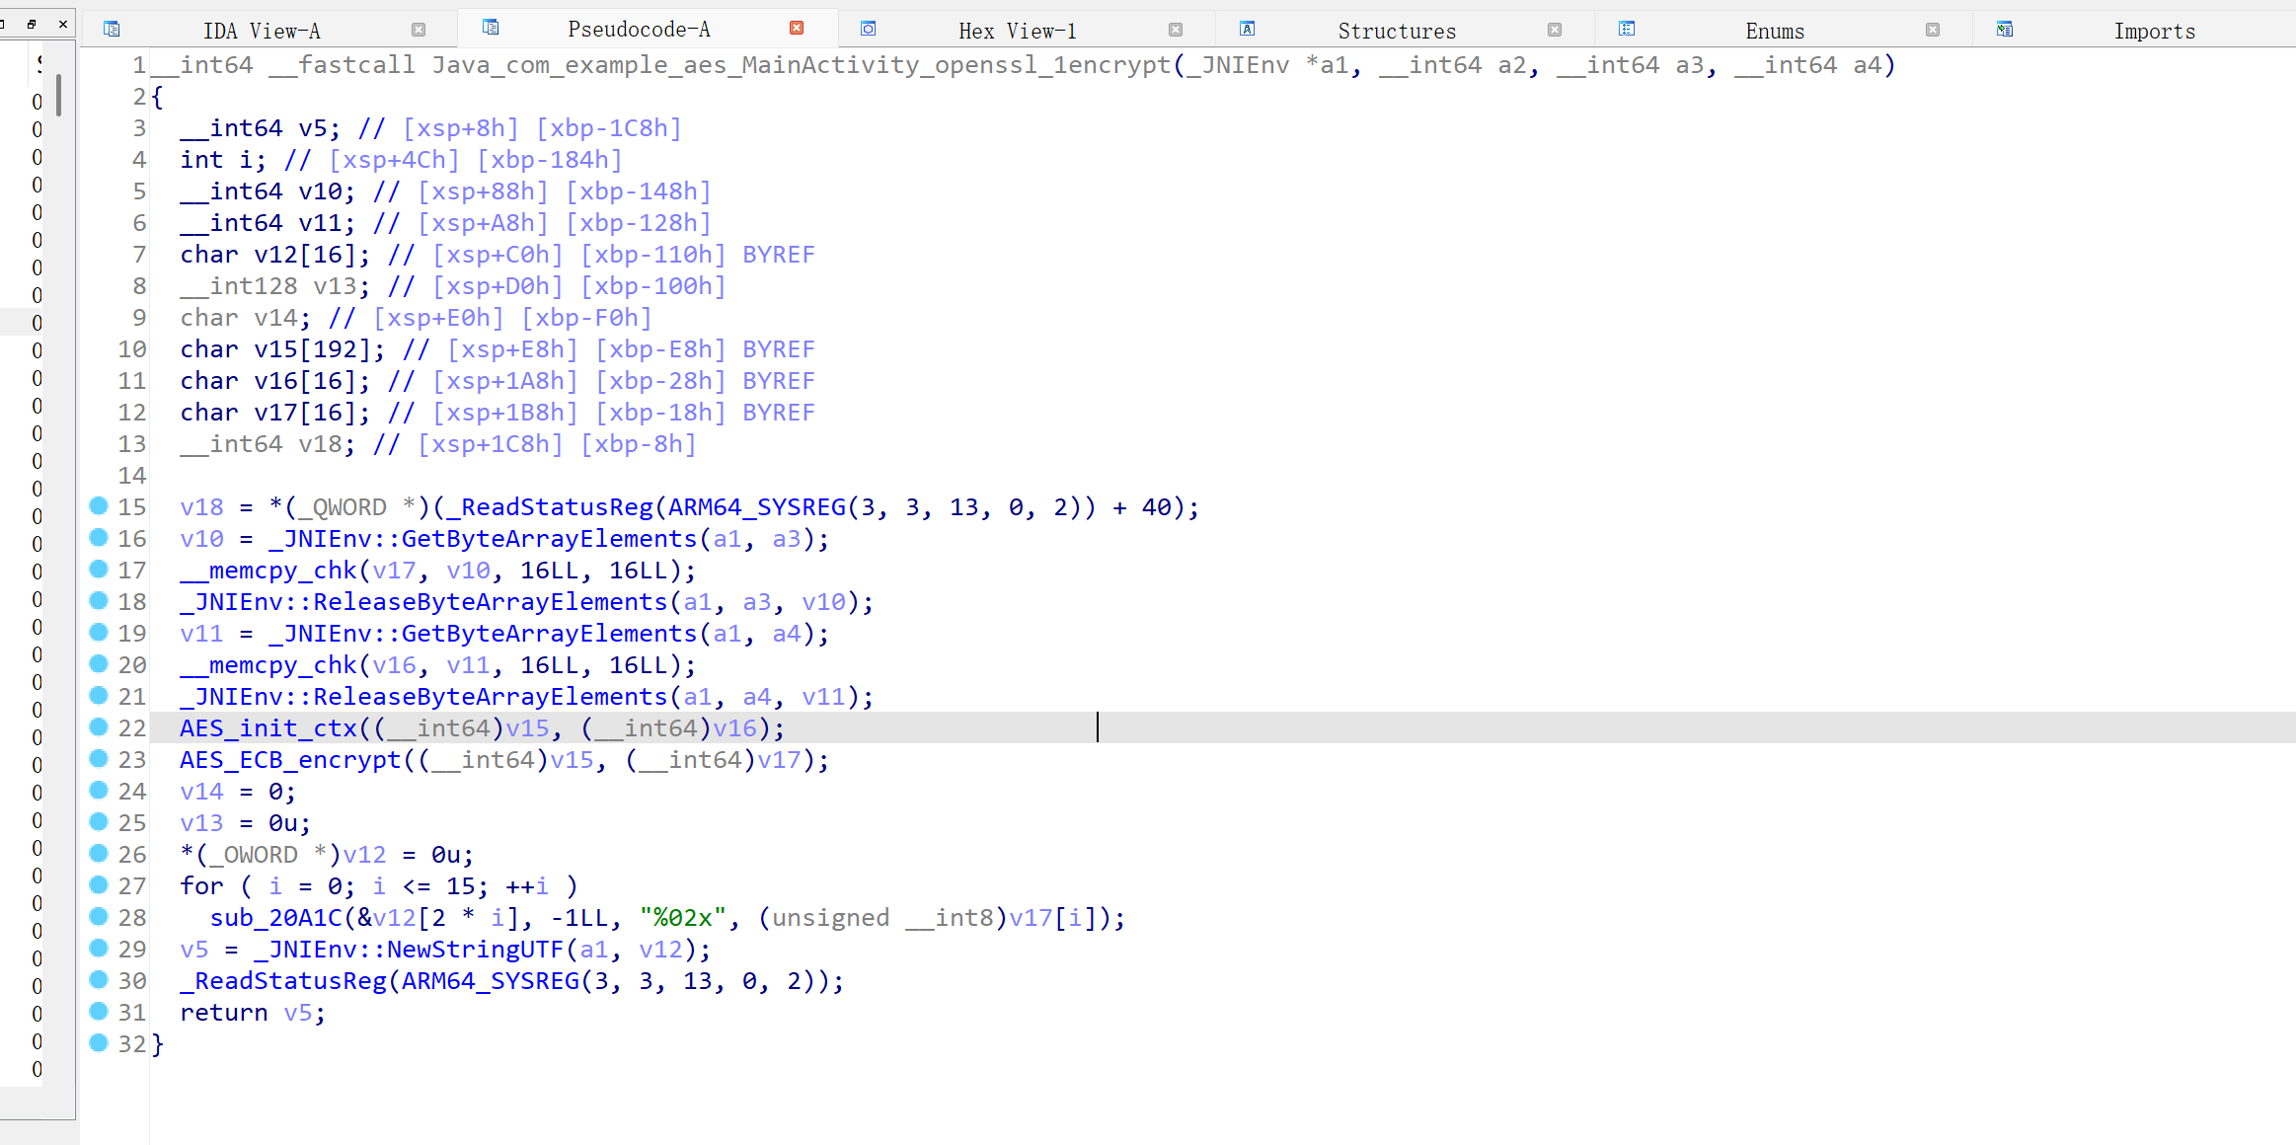Screen dimensions: 2296x1145
Task: Click _ReadStatusReg on line 30
Action: click(x=283, y=981)
